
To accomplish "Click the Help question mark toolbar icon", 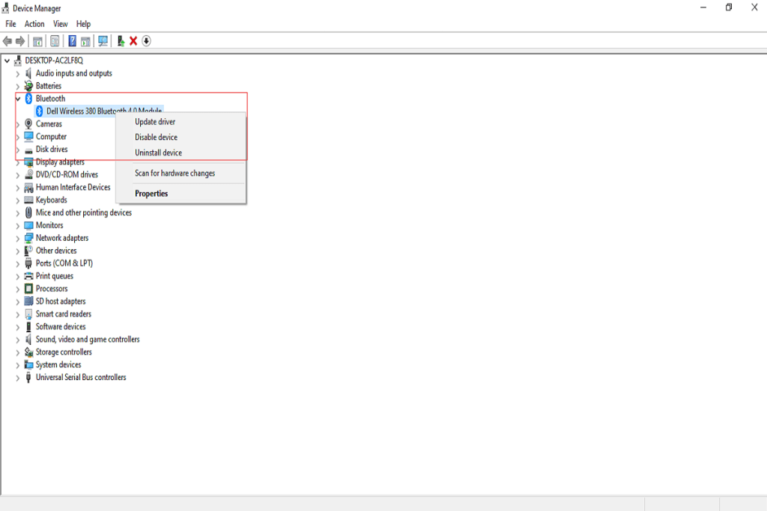I will [x=73, y=41].
